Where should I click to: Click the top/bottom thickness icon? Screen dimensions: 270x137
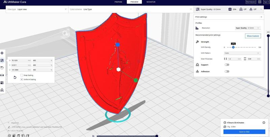tap(245, 59)
